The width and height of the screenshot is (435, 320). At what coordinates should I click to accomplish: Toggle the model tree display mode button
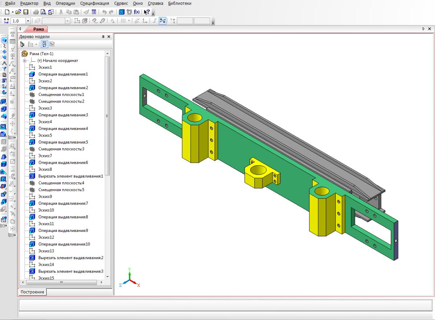tap(23, 44)
